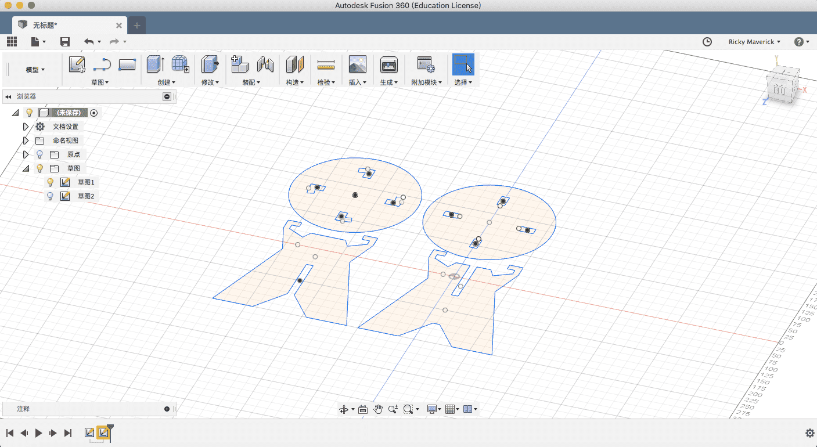Toggle visibility bulb of 原点 folder
The height and width of the screenshot is (447, 817).
point(39,154)
